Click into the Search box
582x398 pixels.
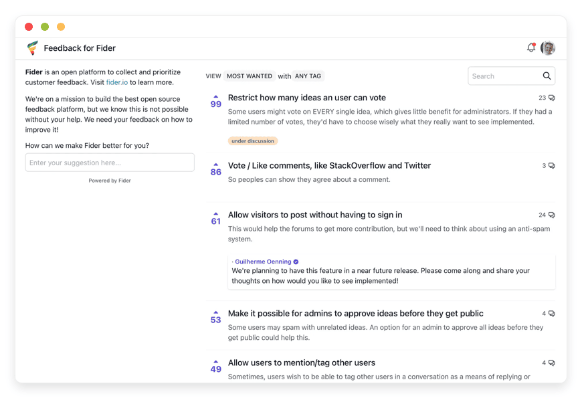tap(504, 76)
